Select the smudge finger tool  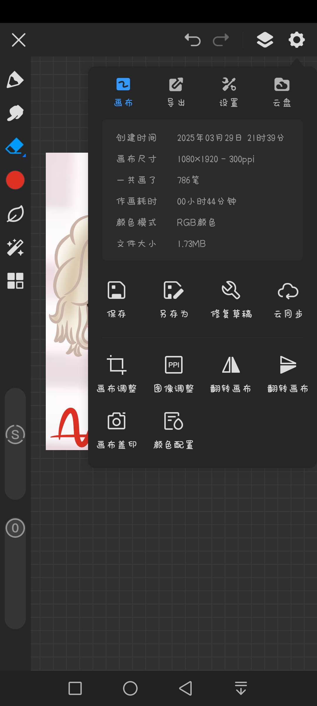15,113
